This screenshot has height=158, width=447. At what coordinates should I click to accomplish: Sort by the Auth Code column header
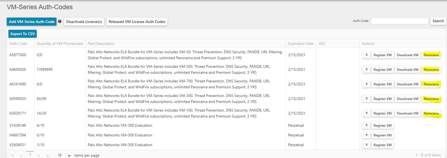pos(18,43)
